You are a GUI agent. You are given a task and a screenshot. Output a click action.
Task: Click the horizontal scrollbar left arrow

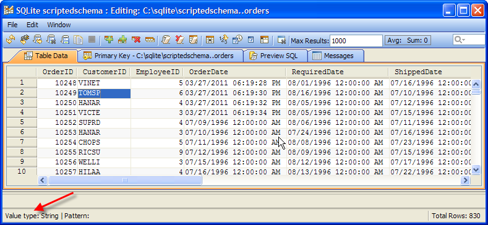pos(43,180)
